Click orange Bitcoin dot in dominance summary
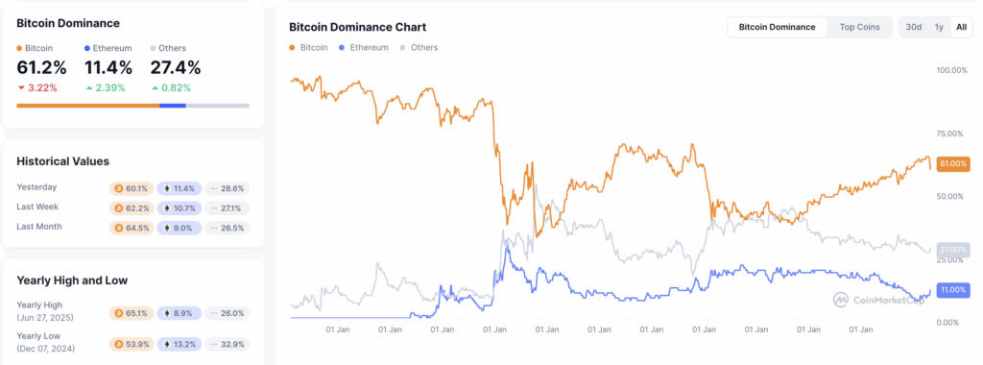Image resolution: width=983 pixels, height=365 pixels. (x=19, y=48)
